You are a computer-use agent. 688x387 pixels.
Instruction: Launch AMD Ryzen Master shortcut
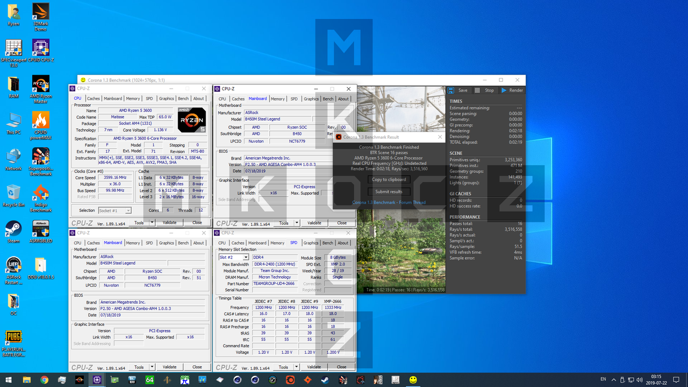[x=41, y=89]
